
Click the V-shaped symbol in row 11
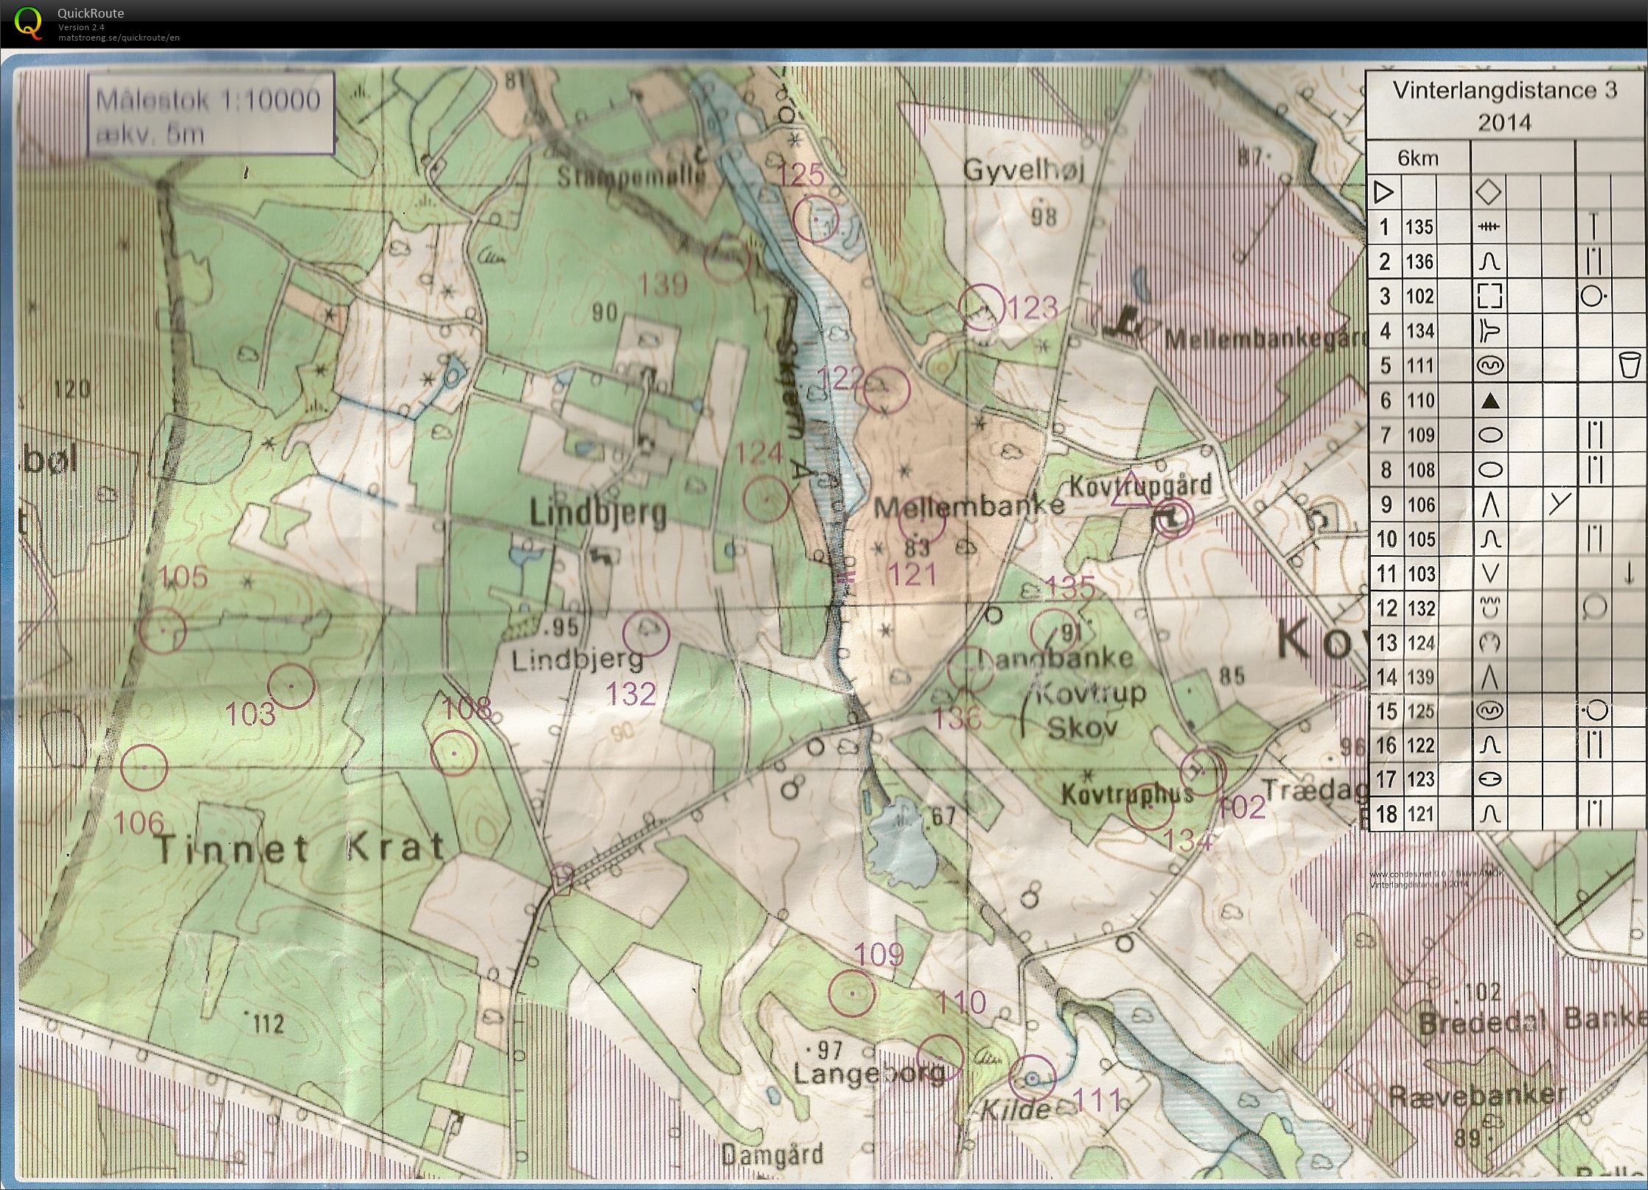[x=1490, y=573]
